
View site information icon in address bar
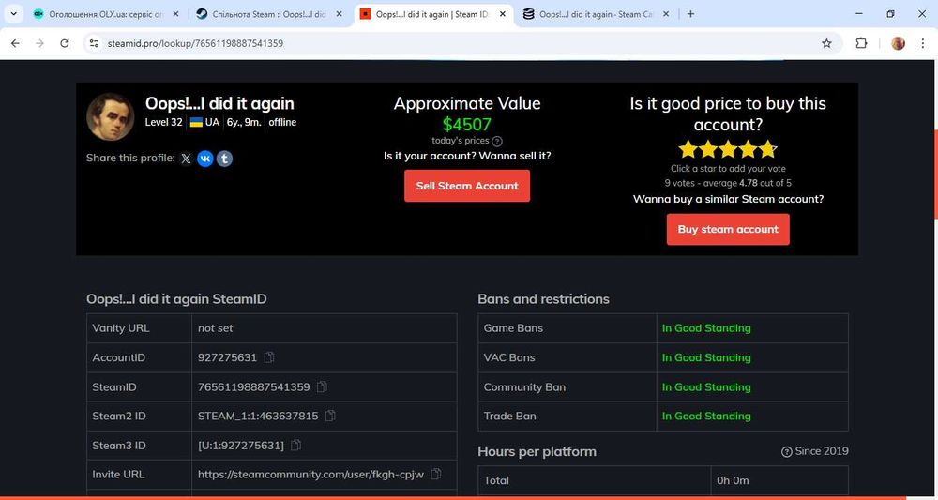click(94, 43)
